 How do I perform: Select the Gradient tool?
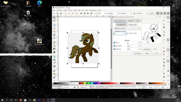point(54,57)
